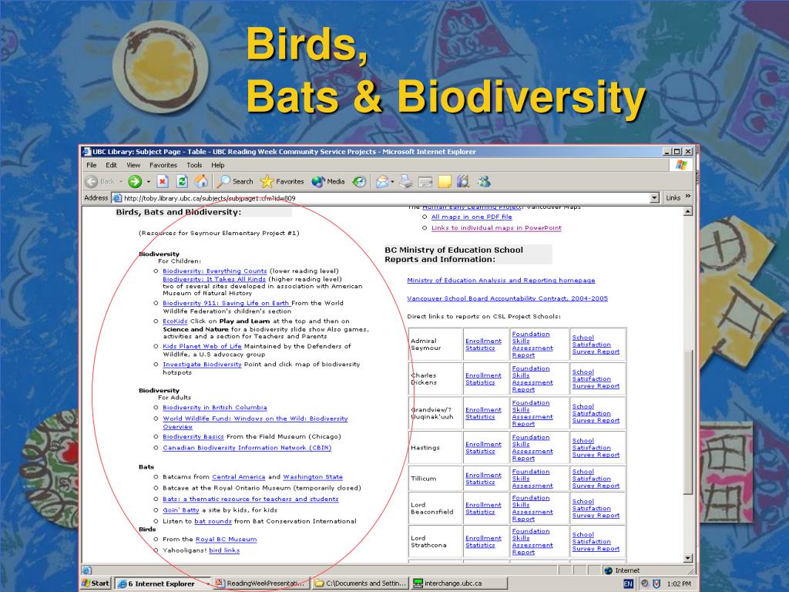Open Vancouver School Board Accountability Contract link
The image size is (789, 592).
point(507,298)
